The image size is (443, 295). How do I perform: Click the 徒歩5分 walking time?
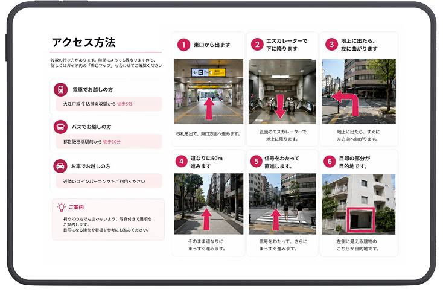124,104
